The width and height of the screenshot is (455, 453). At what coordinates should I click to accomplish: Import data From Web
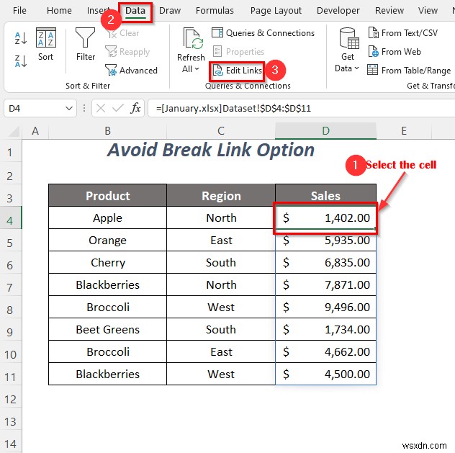(x=395, y=52)
